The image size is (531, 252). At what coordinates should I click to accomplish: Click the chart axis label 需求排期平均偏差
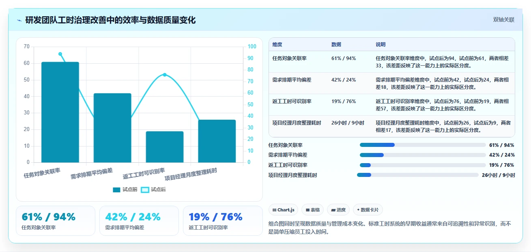point(92,174)
